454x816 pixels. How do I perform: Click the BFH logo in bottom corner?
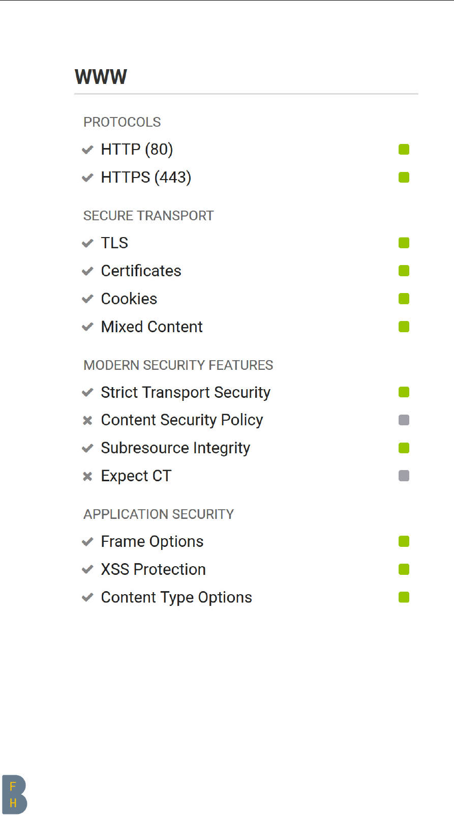point(14,794)
